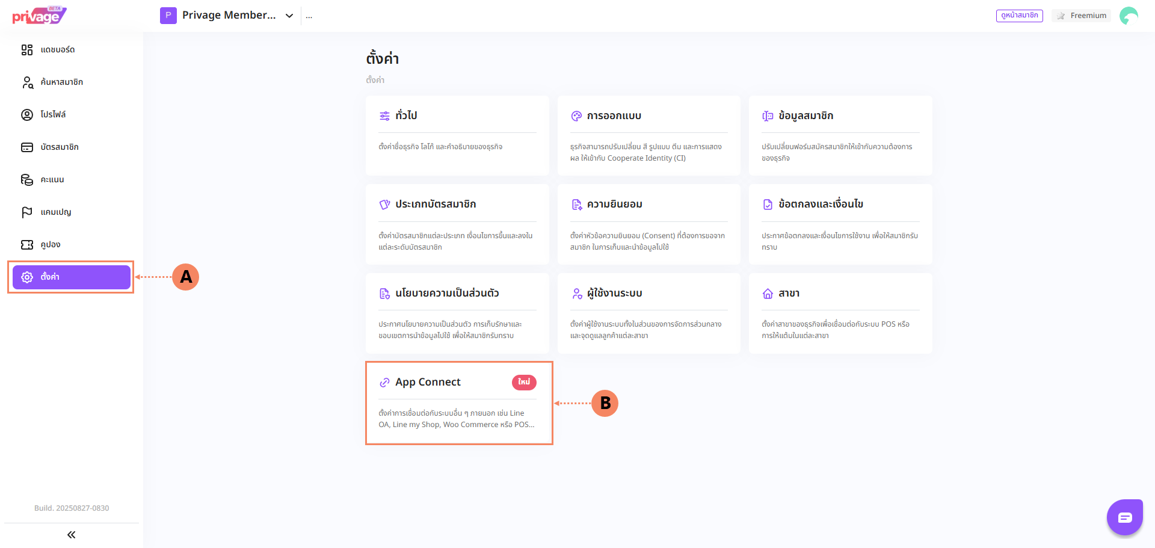The image size is (1155, 548).
Task: Expand the Privage Member business dropdown
Action: point(289,16)
